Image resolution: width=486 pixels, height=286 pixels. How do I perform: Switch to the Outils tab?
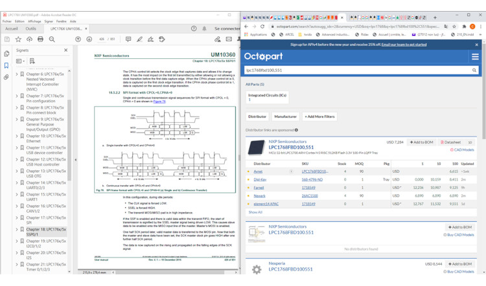[x=30, y=28]
